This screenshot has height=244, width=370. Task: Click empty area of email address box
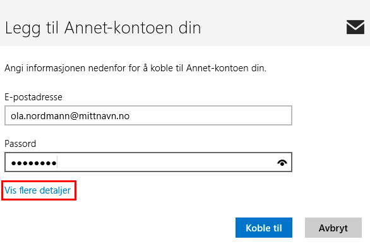point(210,115)
